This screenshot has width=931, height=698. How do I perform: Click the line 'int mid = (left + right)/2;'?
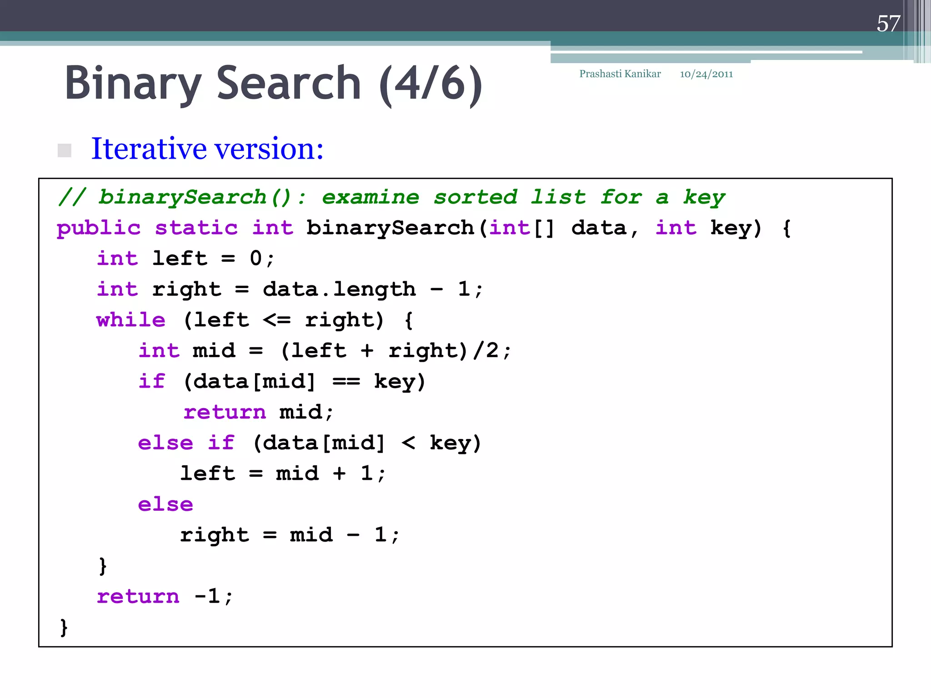[325, 351]
